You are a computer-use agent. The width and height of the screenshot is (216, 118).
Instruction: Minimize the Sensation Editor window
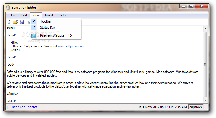pos(183,6)
